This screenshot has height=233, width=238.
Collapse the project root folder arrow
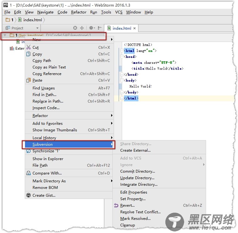[x=5, y=35]
